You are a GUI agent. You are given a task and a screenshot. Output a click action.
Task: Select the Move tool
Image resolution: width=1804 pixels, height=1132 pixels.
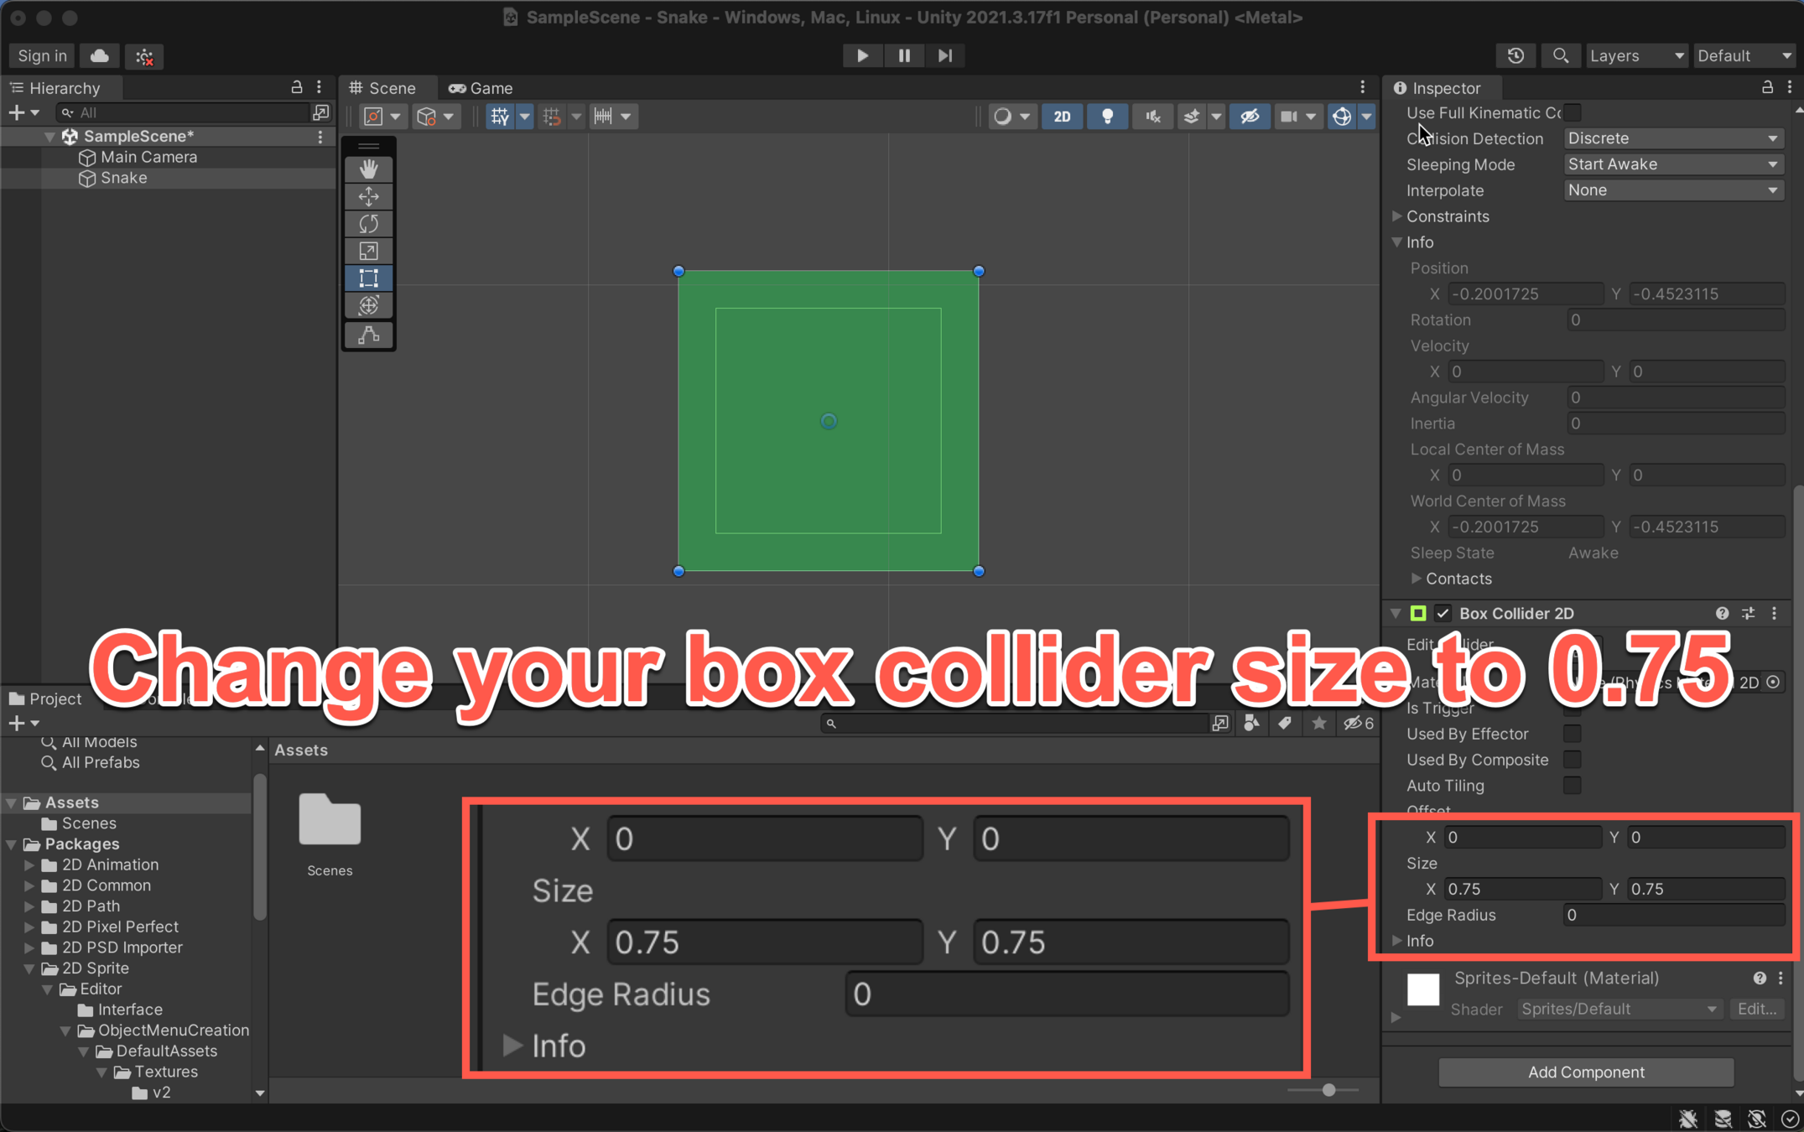point(368,196)
